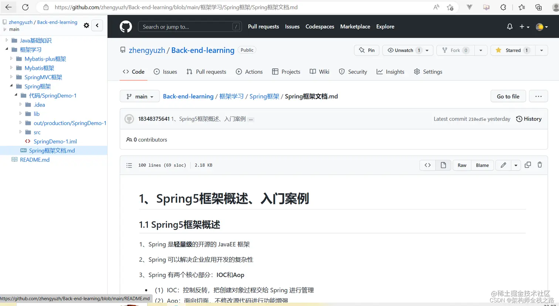
Task: Open the Wiki tab
Action: click(319, 72)
